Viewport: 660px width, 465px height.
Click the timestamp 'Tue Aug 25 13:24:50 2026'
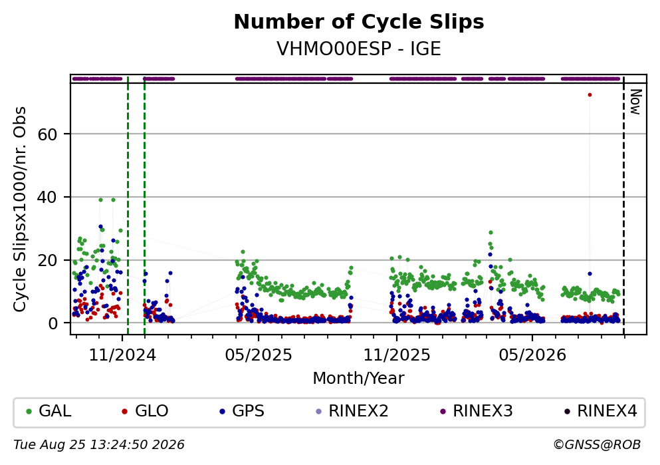click(99, 445)
